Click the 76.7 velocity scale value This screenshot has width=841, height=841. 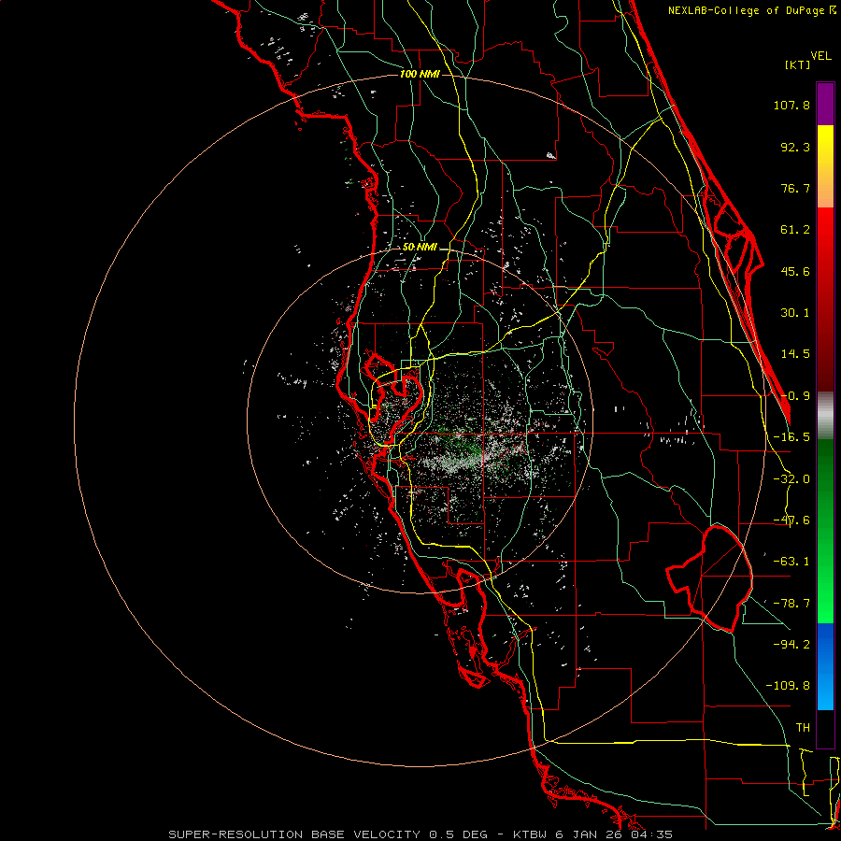click(x=795, y=188)
